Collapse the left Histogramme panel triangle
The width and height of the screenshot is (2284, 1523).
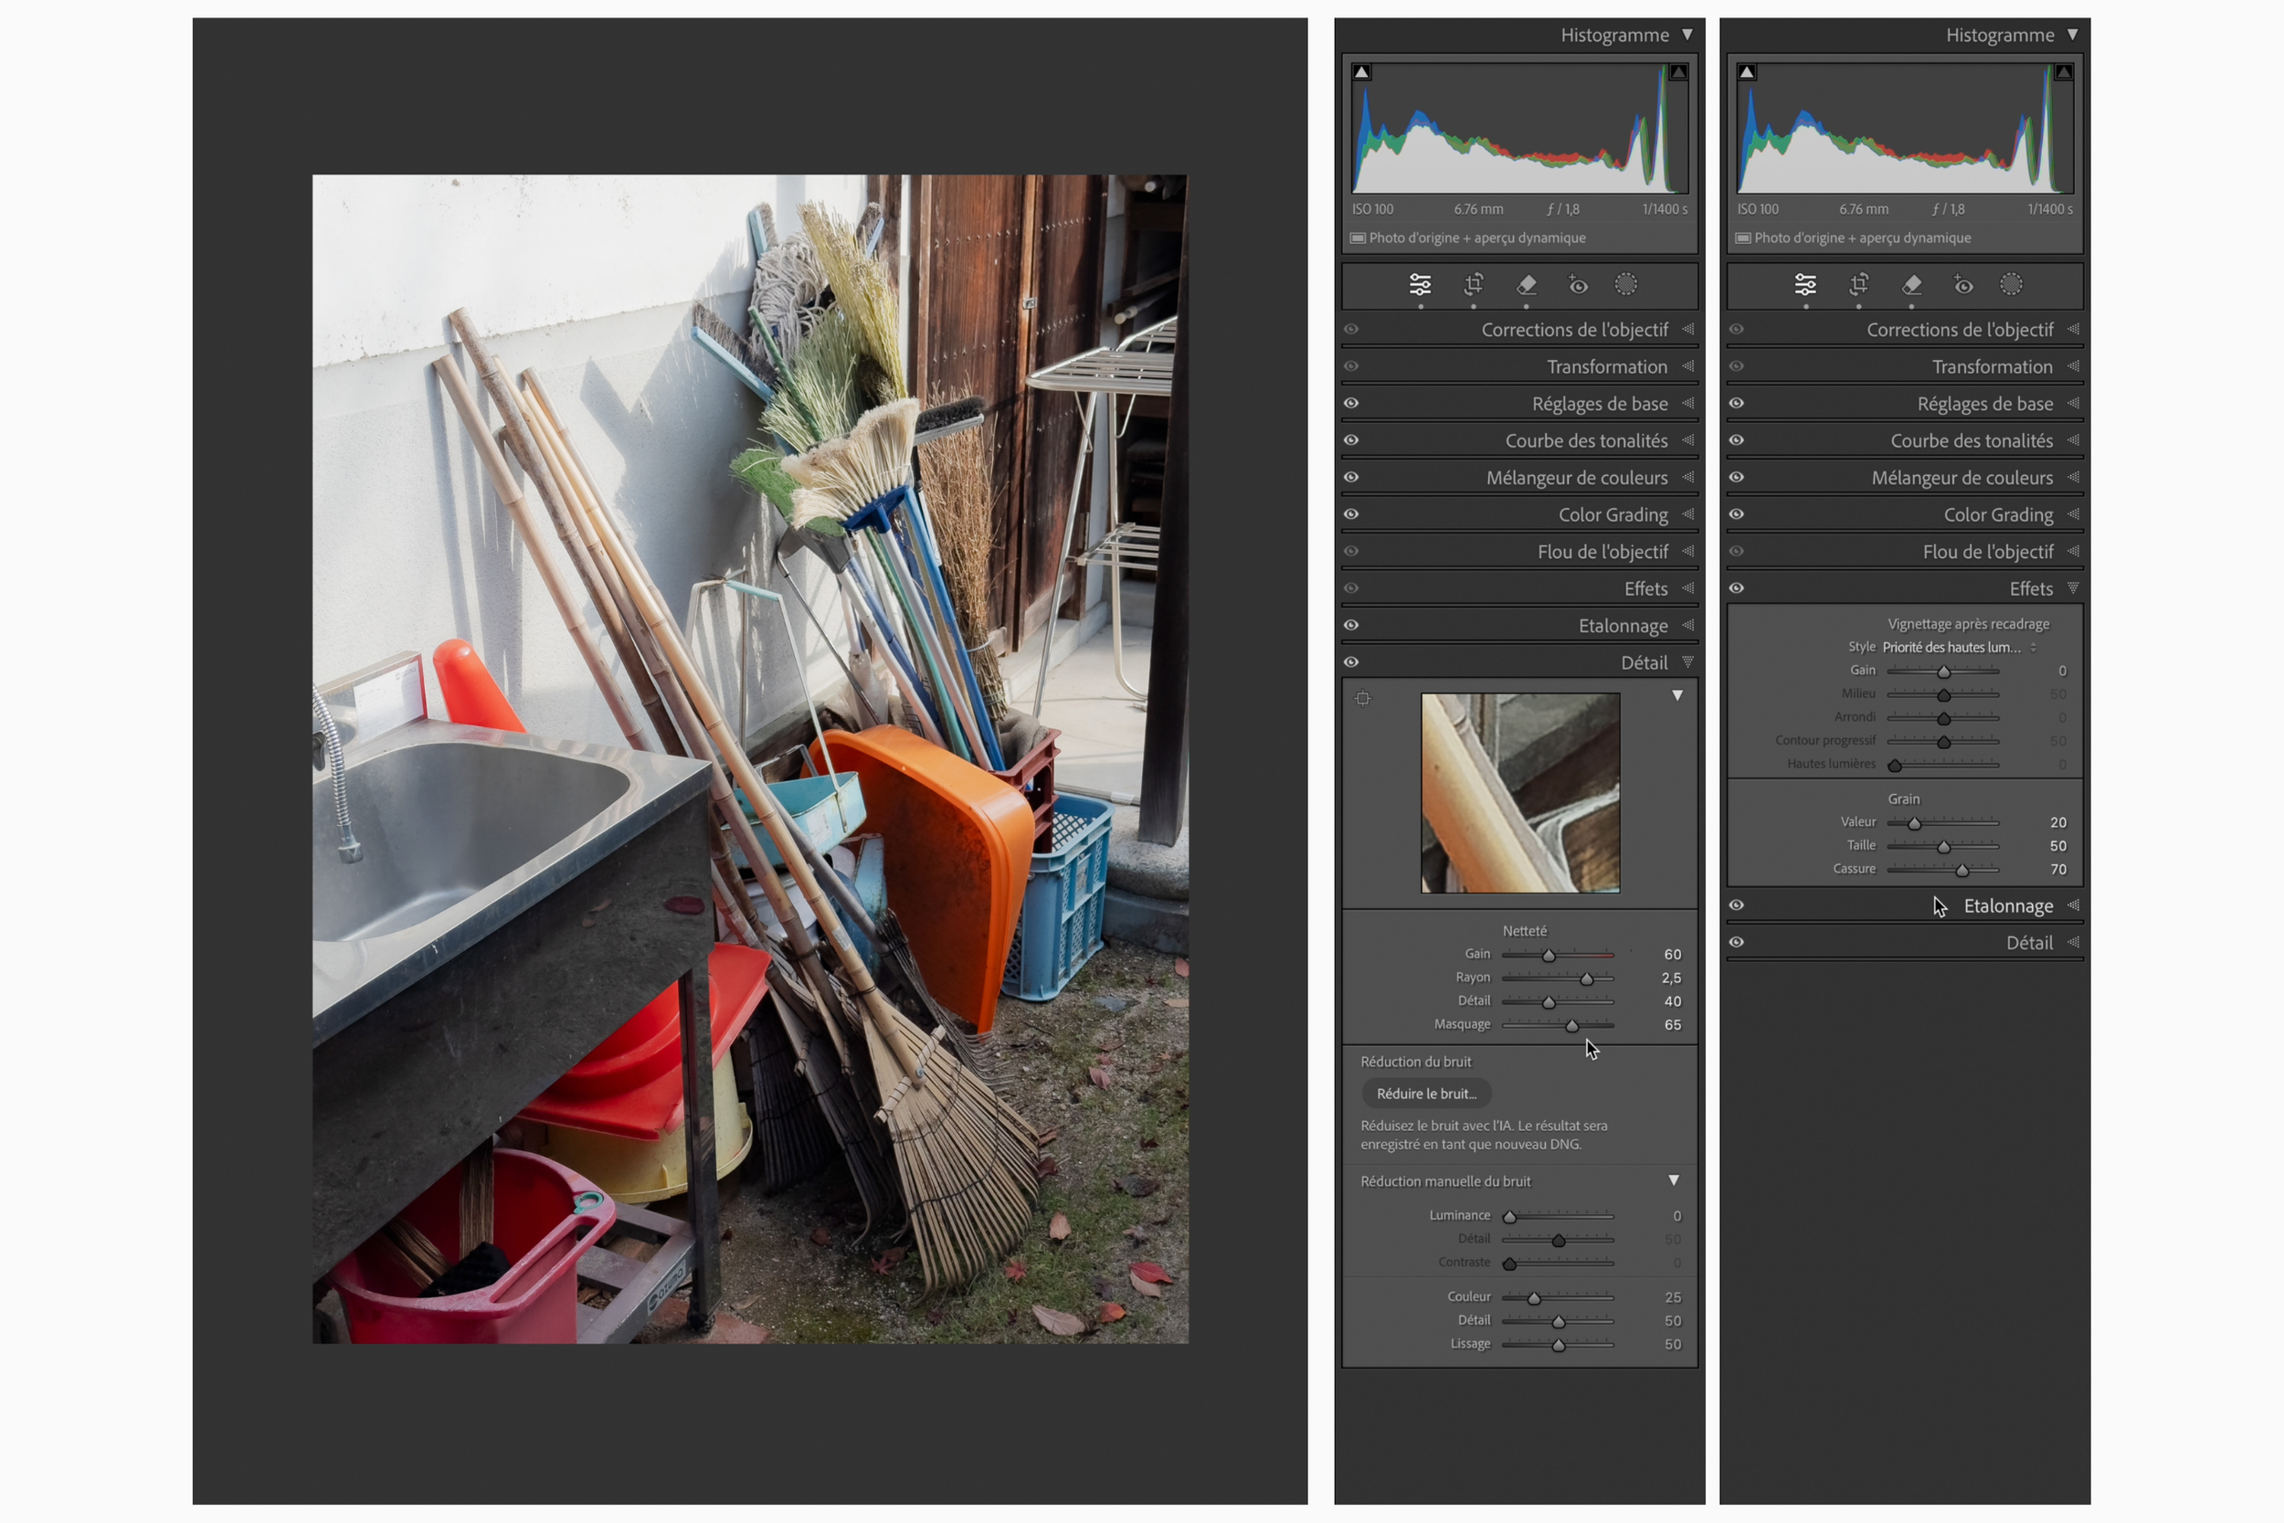(1687, 35)
